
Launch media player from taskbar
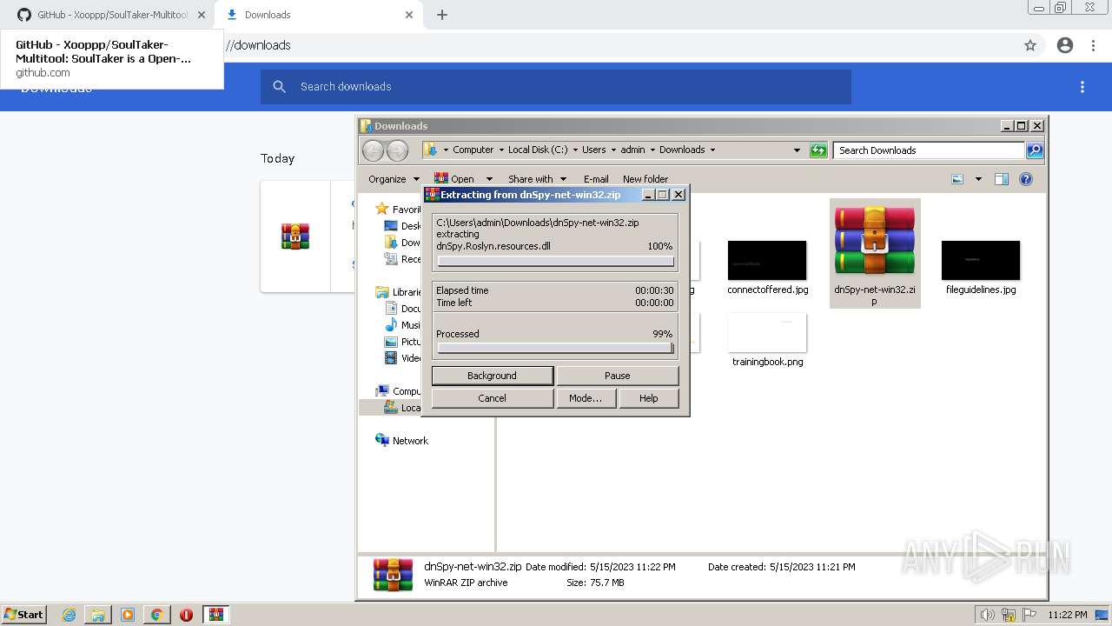click(x=128, y=615)
